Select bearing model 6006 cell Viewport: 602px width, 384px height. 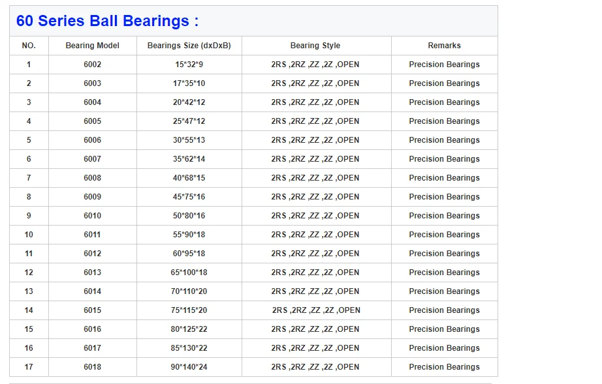93,140
